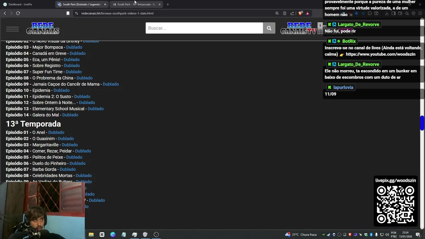This screenshot has width=425, height=239.
Task: Go back with the browser back arrow
Action: coord(5,13)
